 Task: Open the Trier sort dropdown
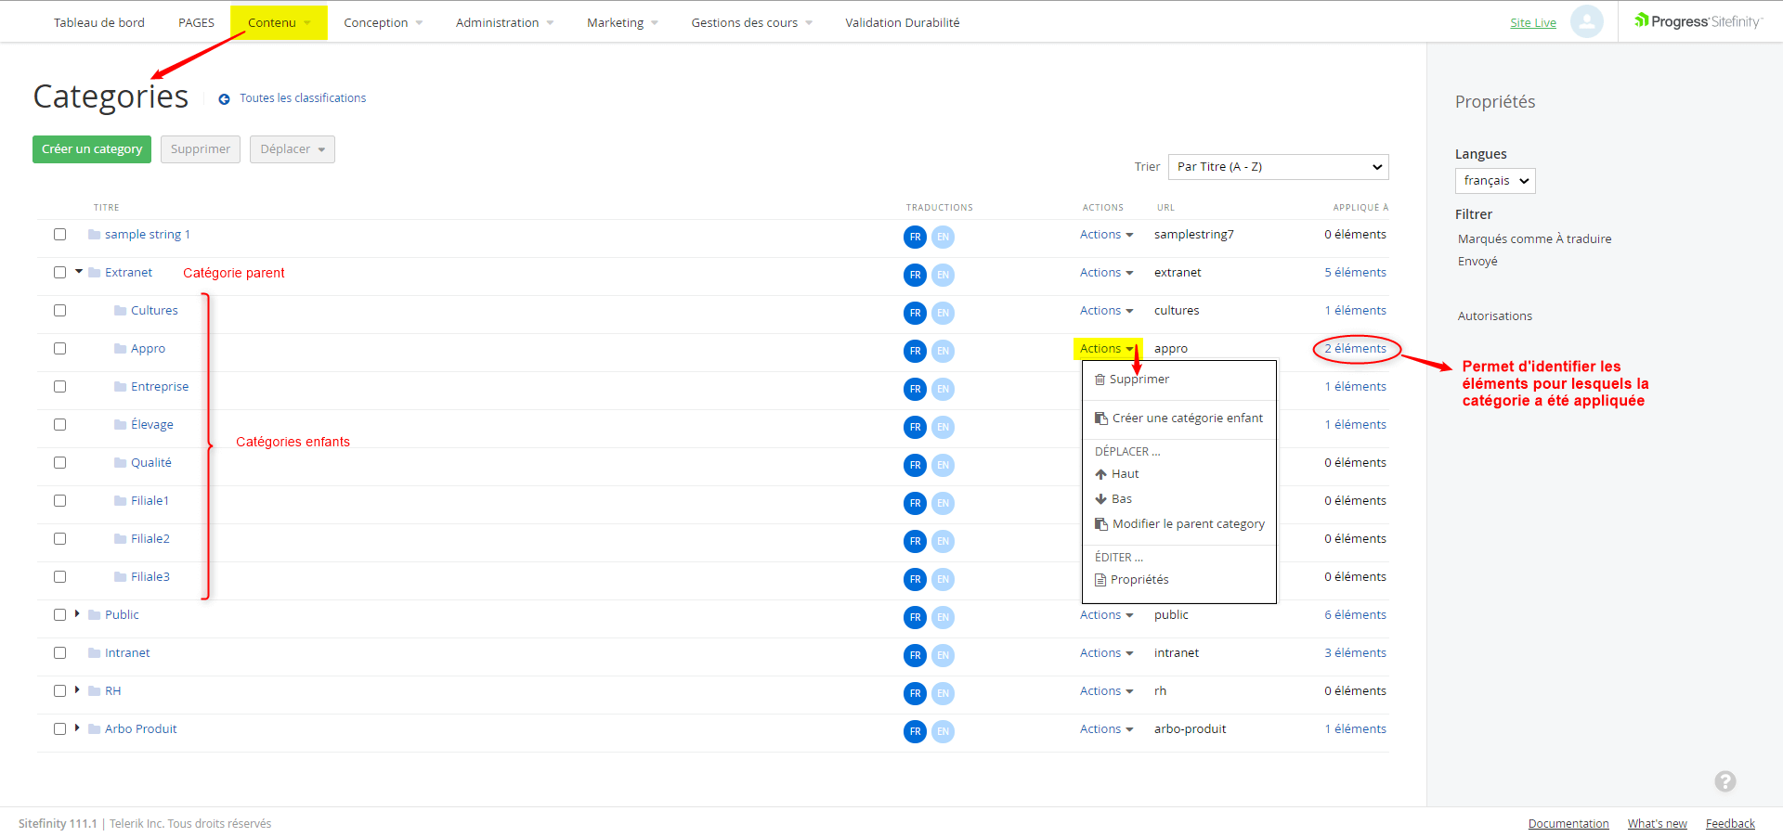pos(1278,167)
